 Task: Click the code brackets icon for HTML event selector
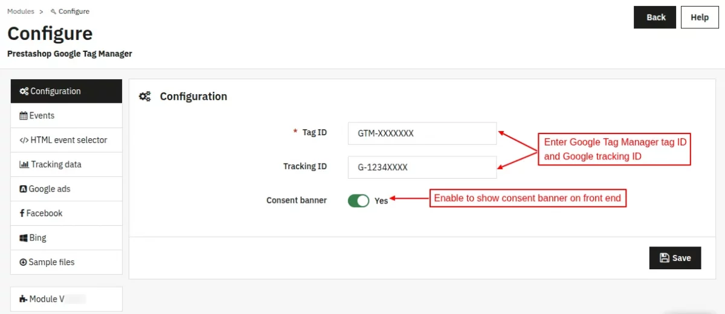point(24,140)
